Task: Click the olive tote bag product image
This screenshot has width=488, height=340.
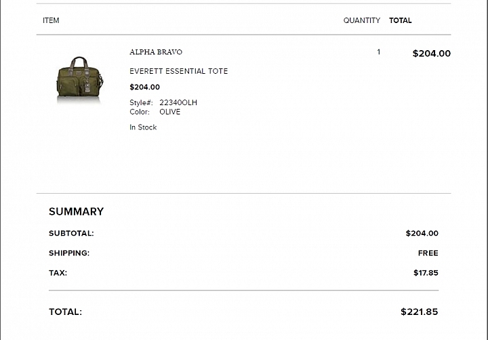Action: pos(80,79)
